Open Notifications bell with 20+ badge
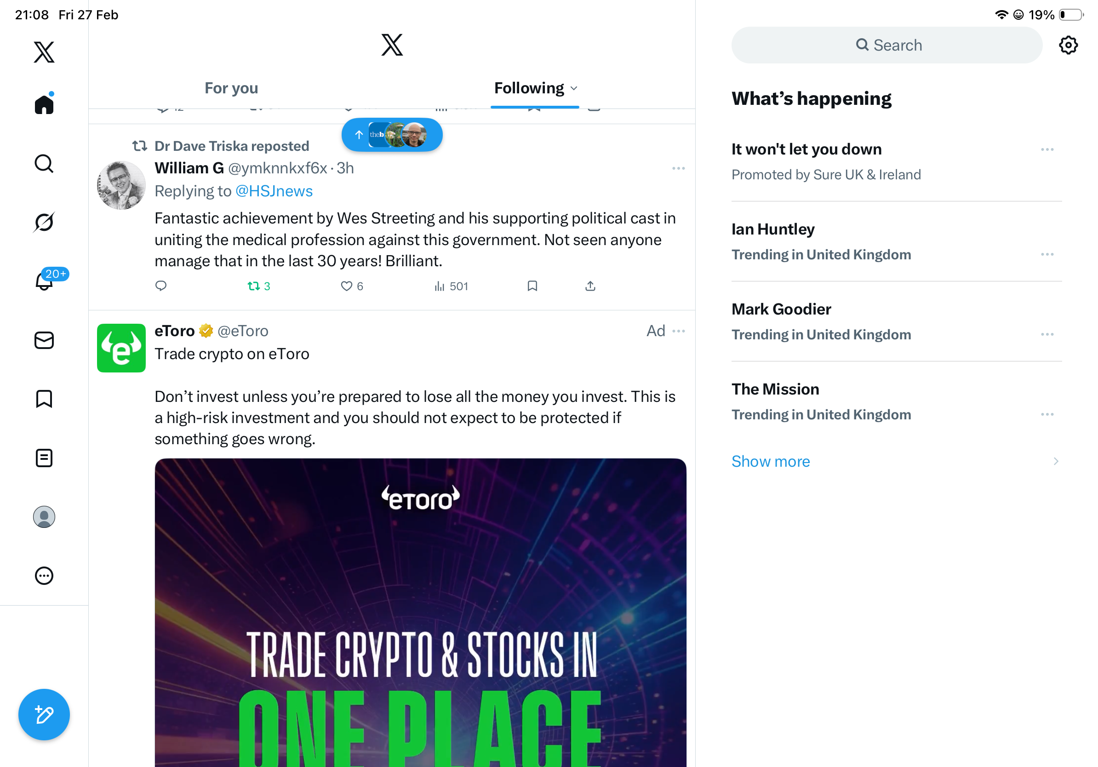The width and height of the screenshot is (1098, 767). [45, 280]
